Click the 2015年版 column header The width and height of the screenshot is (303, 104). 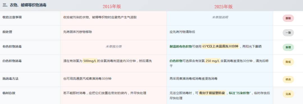click(112, 6)
